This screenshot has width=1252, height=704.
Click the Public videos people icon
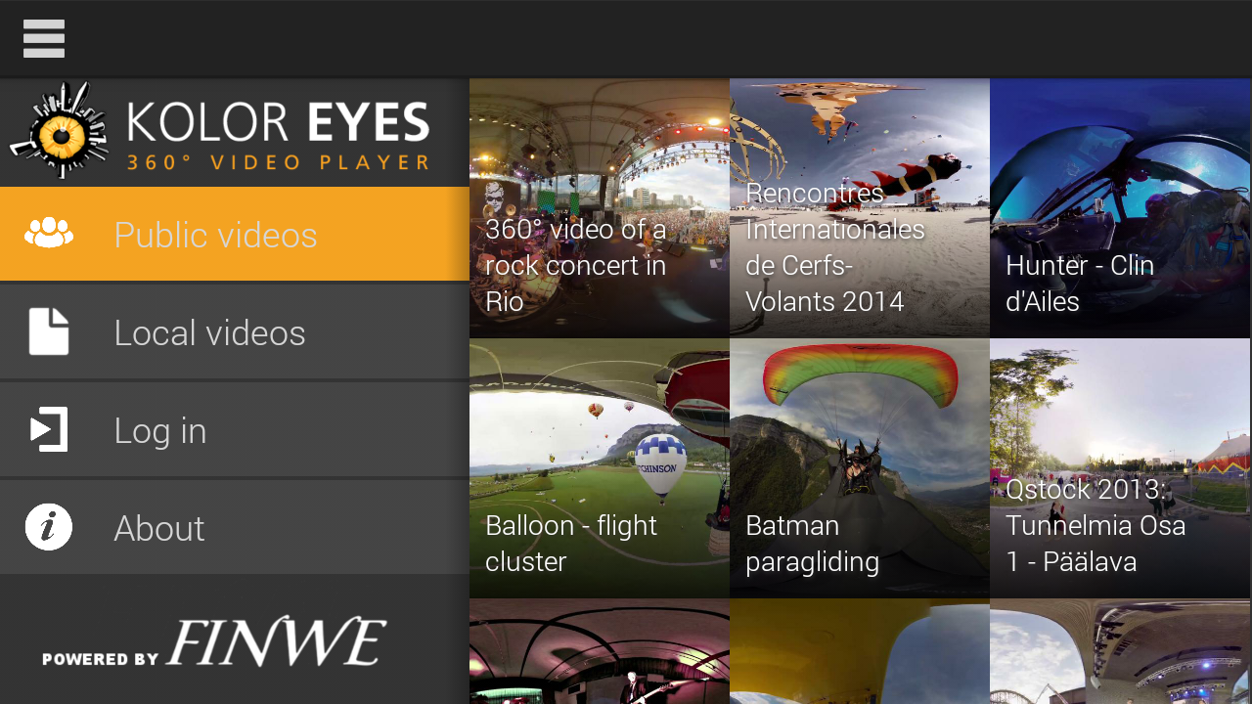coord(49,233)
